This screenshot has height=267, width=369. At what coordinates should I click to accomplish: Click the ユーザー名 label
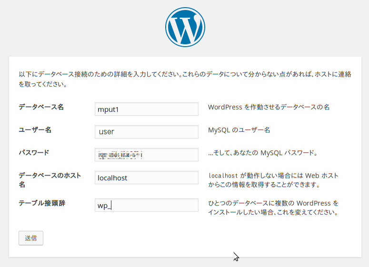[35, 130]
